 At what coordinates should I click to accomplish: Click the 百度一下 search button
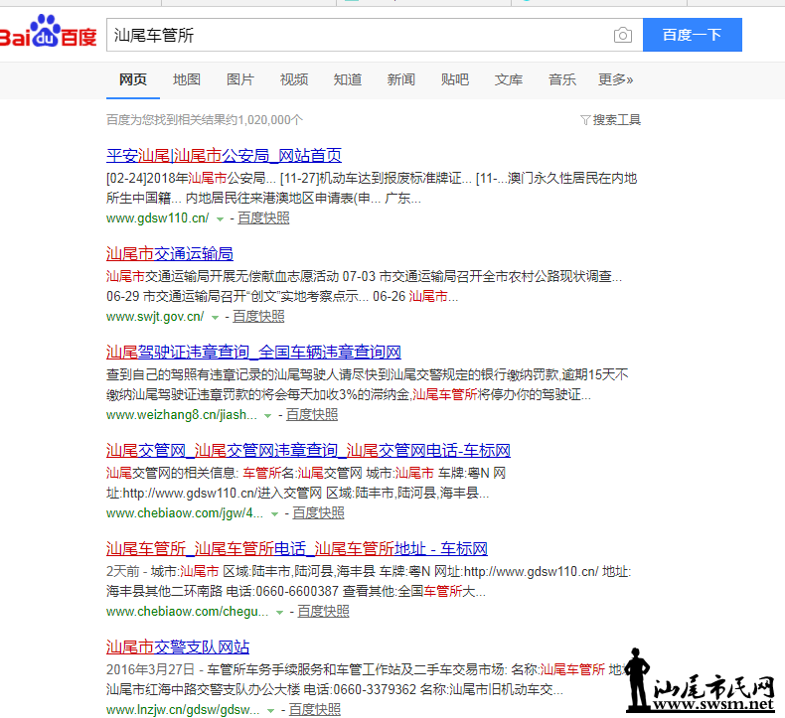point(692,35)
